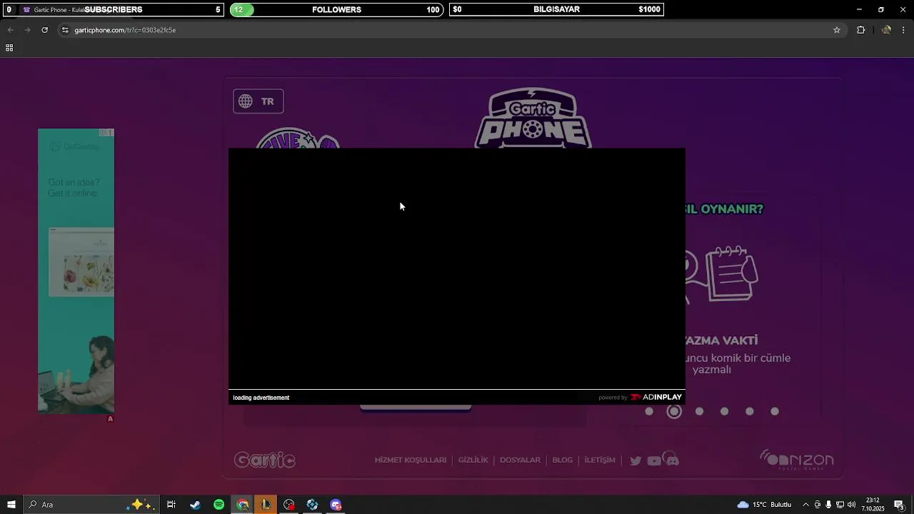View site information icon in address bar

65,30
